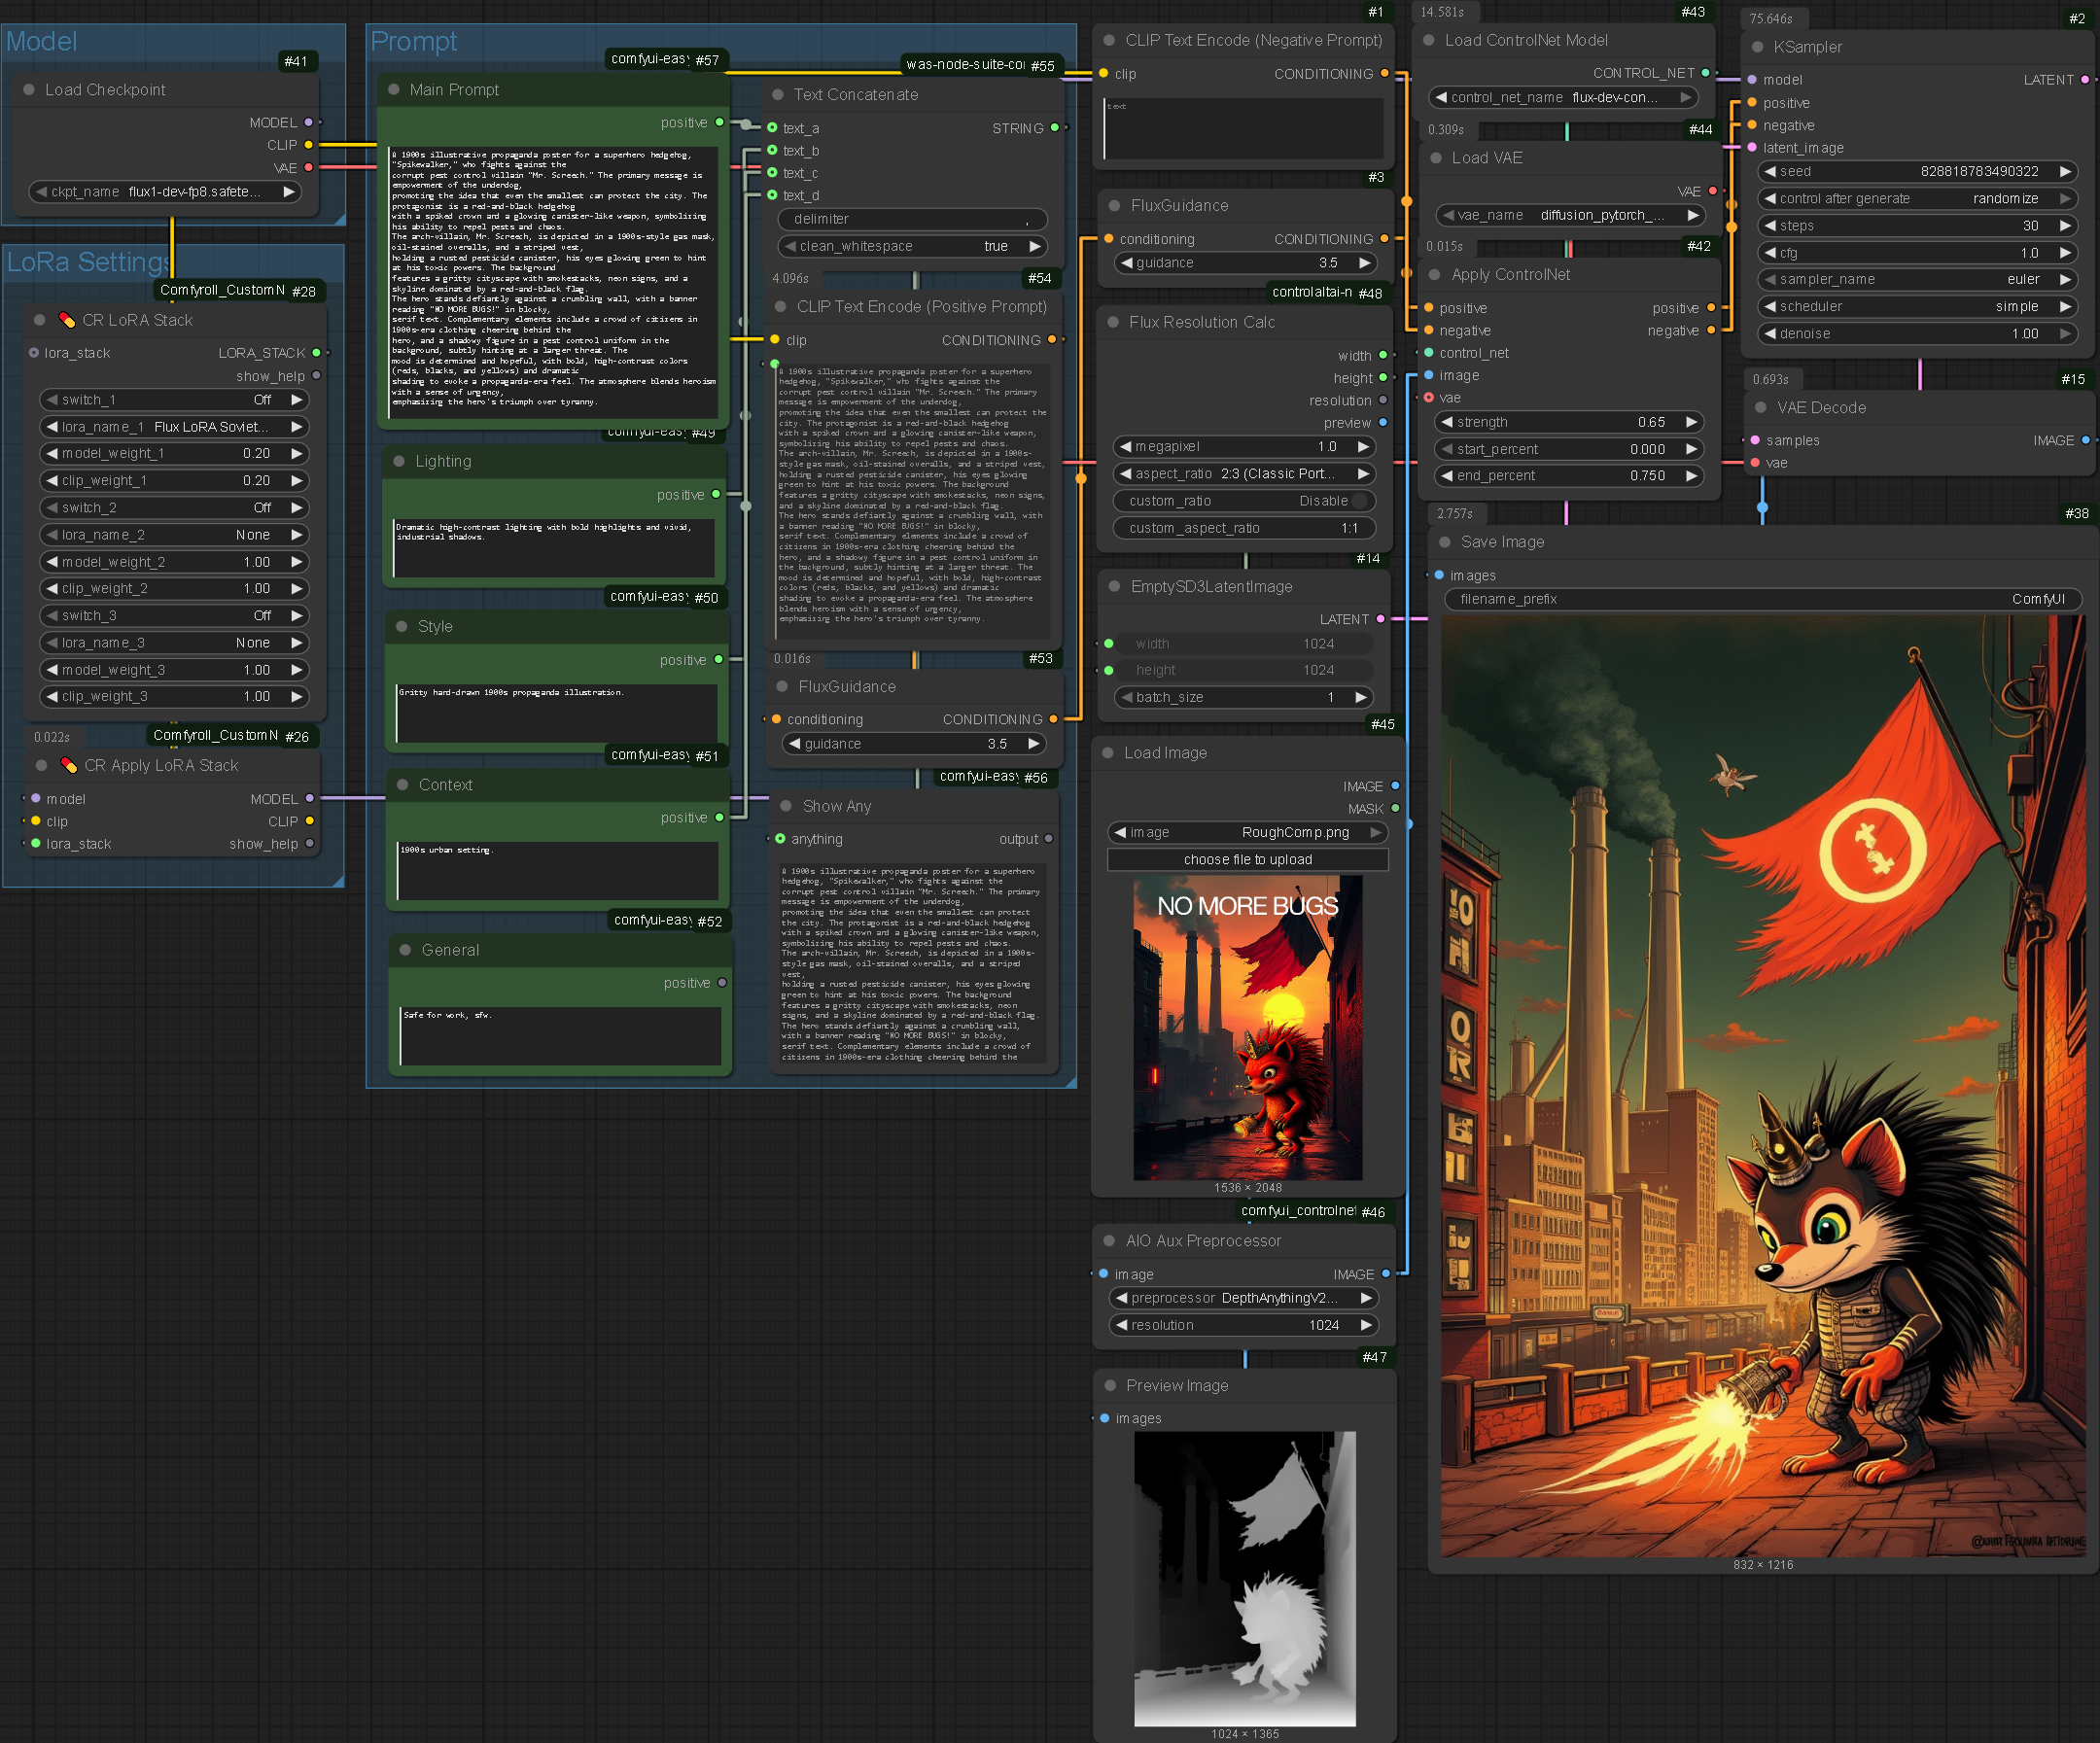Click the Load Image preview thumbnail
This screenshot has height=1743, width=2100.
1248,1028
